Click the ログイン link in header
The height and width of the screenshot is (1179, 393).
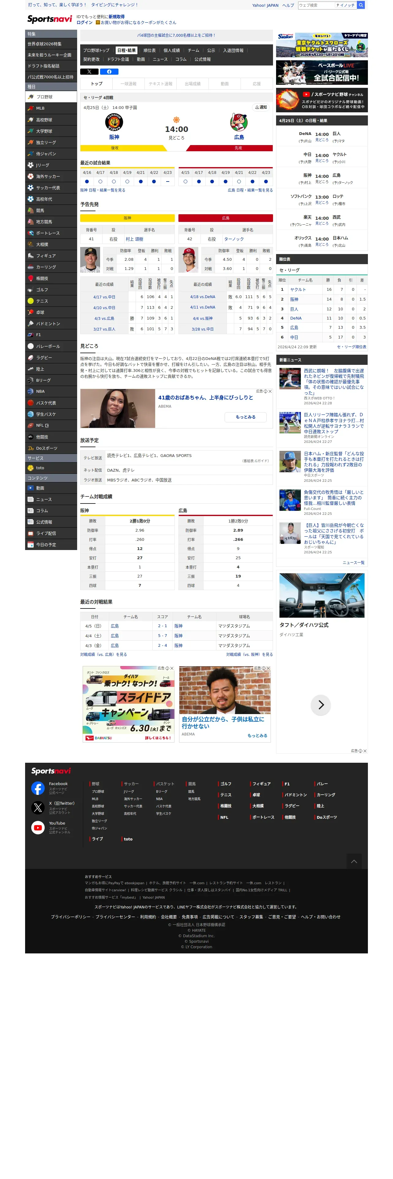(84, 22)
